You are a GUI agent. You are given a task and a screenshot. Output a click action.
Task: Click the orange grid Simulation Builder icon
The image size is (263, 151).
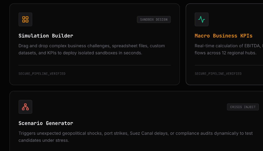coord(25,19)
